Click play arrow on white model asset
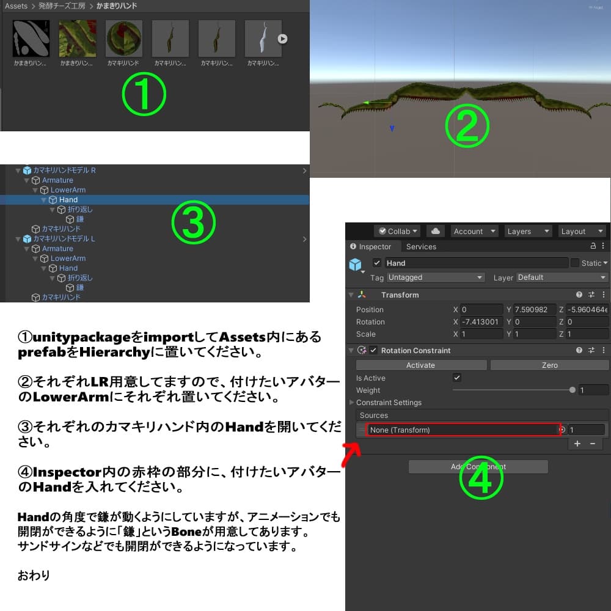This screenshot has height=611, width=611. pyautogui.click(x=282, y=39)
